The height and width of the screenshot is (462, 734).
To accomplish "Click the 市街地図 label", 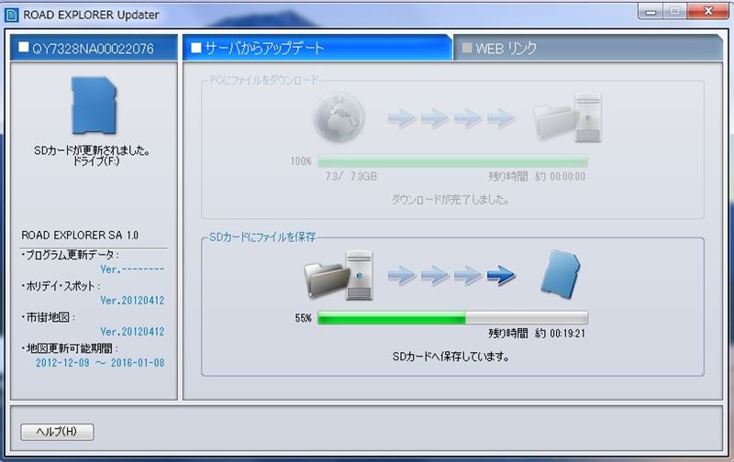I will [x=48, y=317].
